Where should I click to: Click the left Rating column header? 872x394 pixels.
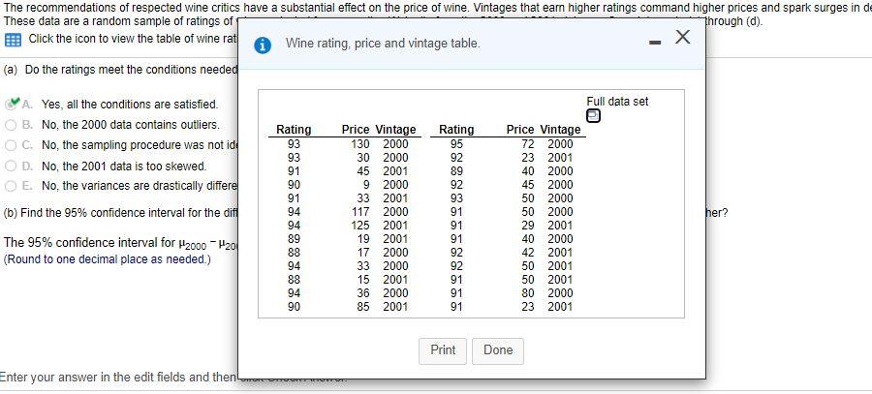coord(294,130)
